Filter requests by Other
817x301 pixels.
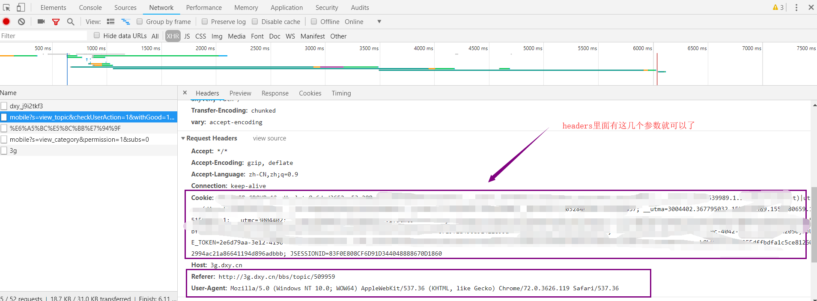click(x=338, y=36)
